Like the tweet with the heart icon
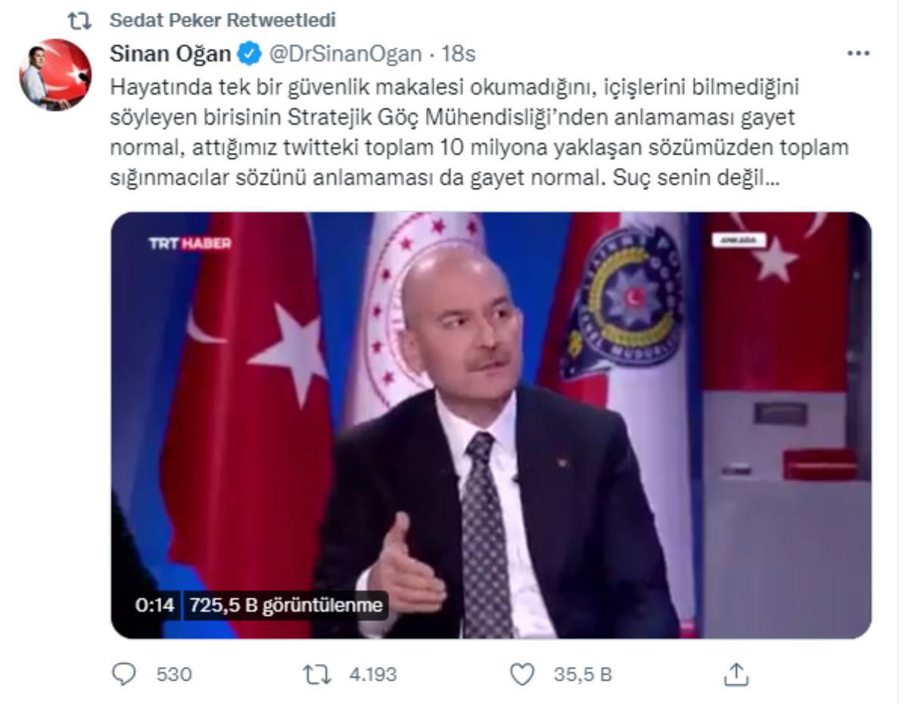 (521, 675)
